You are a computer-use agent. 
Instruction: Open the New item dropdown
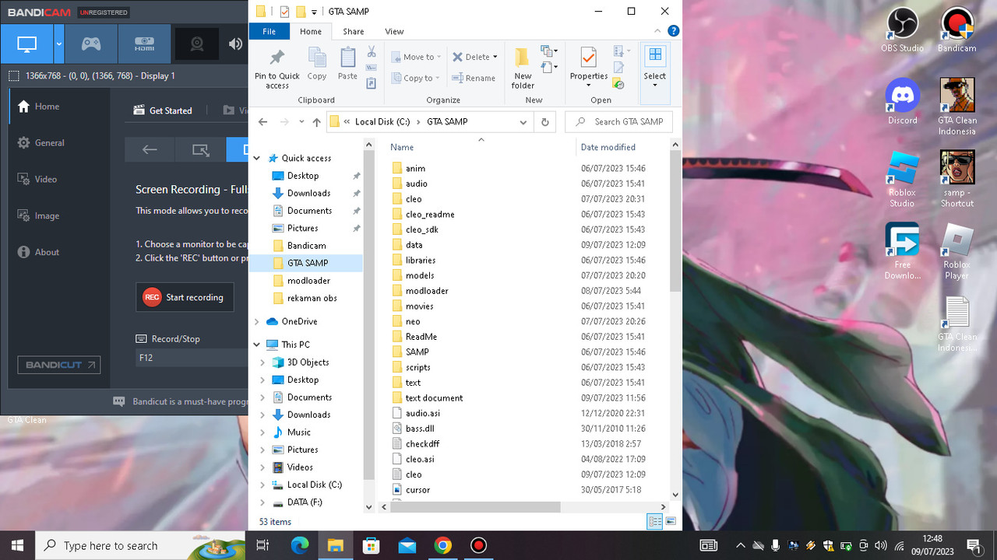(549, 52)
